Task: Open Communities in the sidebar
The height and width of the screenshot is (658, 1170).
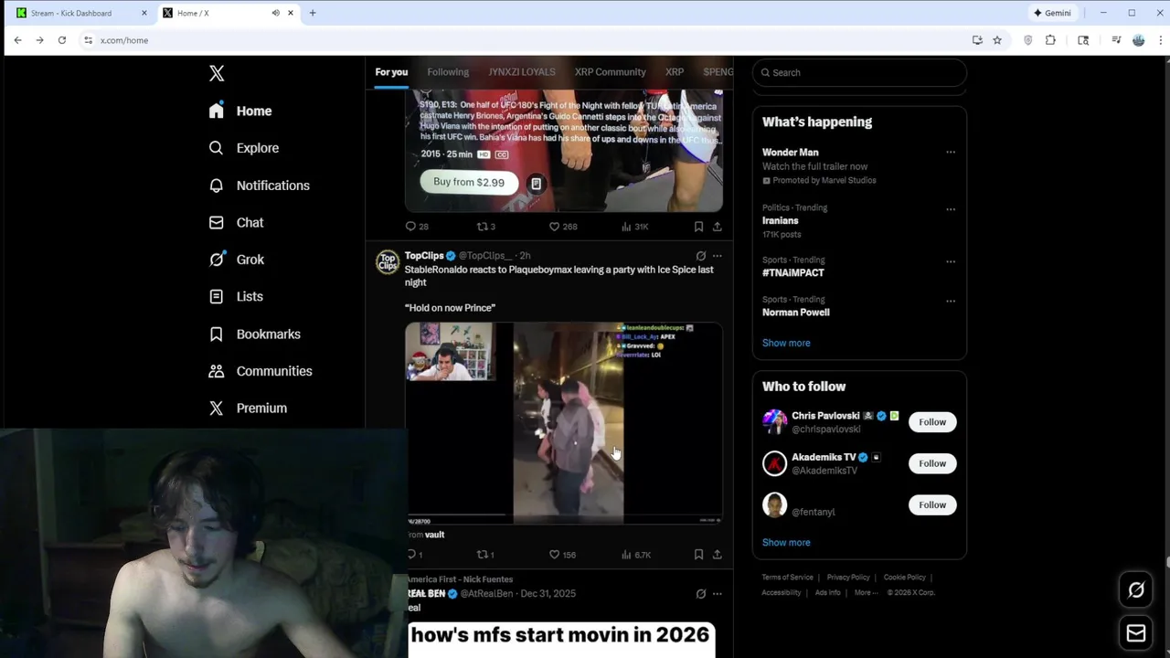Action: [x=261, y=371]
